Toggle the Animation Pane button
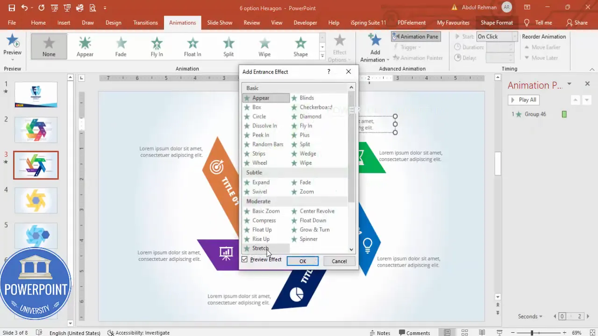Viewport: 598px width, 336px height. pyautogui.click(x=416, y=36)
